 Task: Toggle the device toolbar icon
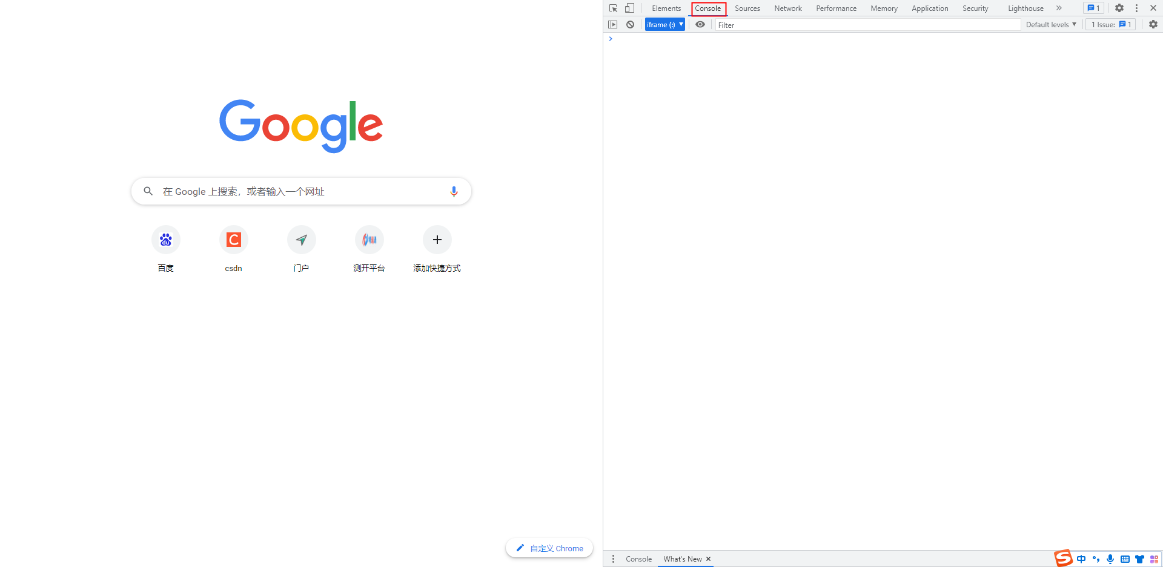tap(629, 8)
